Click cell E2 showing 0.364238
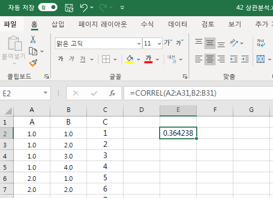 [178, 133]
